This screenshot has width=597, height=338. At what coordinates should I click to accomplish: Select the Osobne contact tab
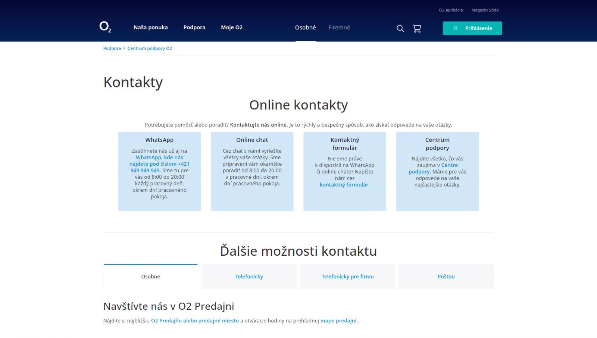point(150,277)
